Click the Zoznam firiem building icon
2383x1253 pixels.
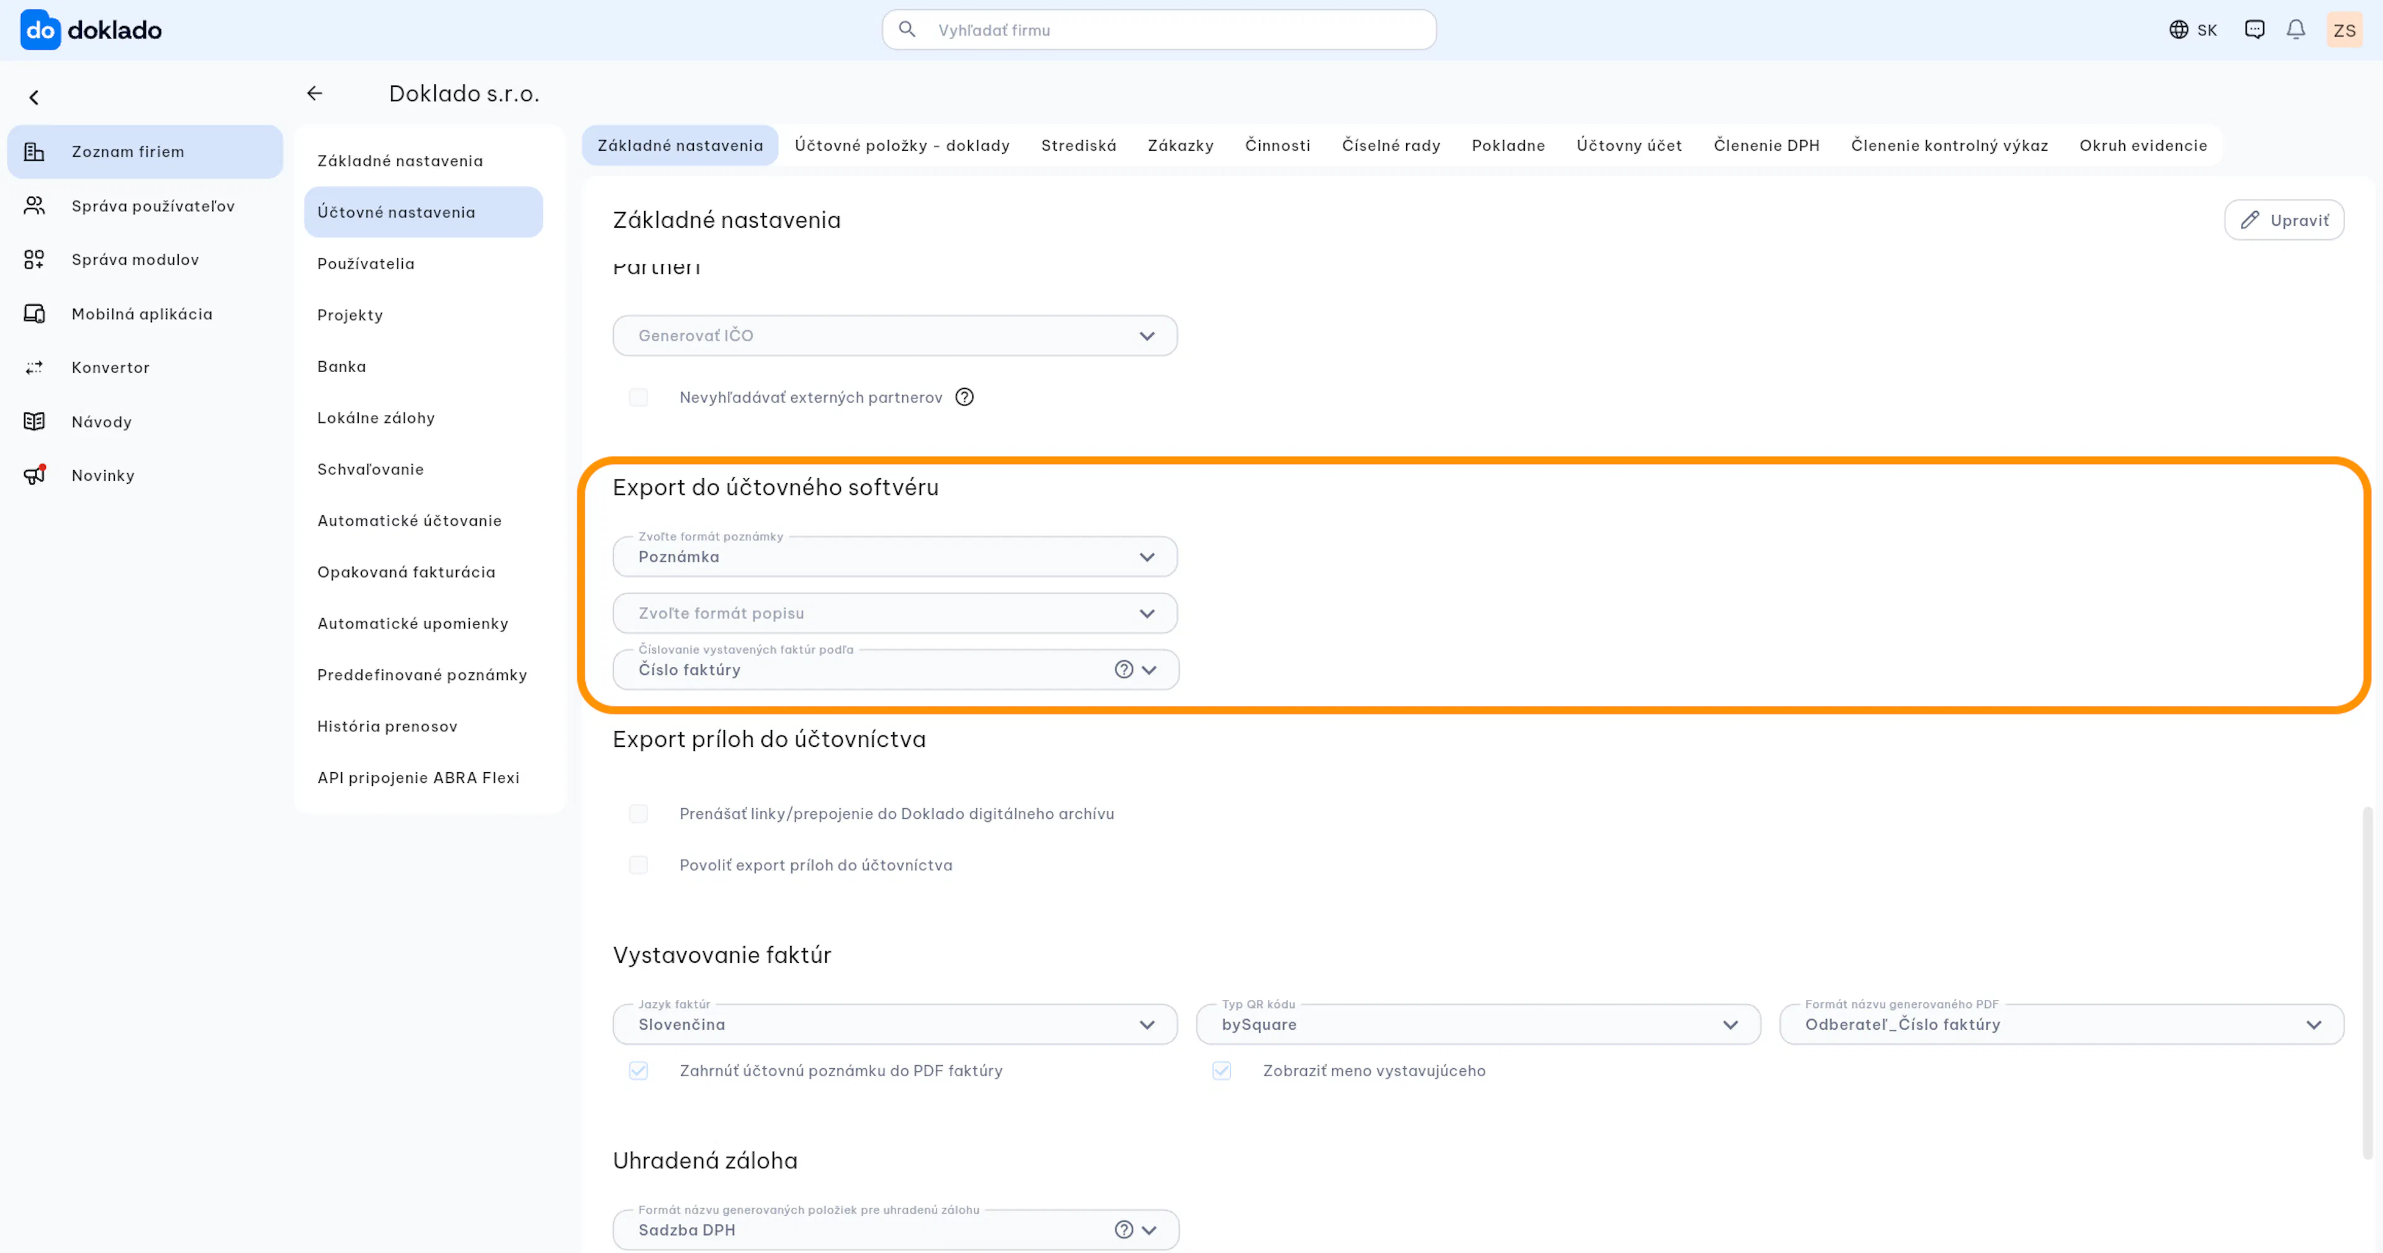tap(34, 151)
